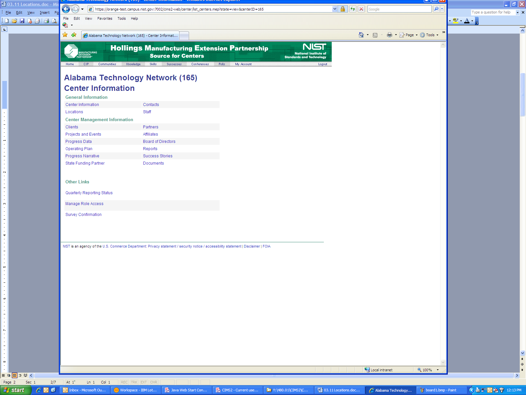
Task: Open the address bar URL history dropdown
Action: 335,9
